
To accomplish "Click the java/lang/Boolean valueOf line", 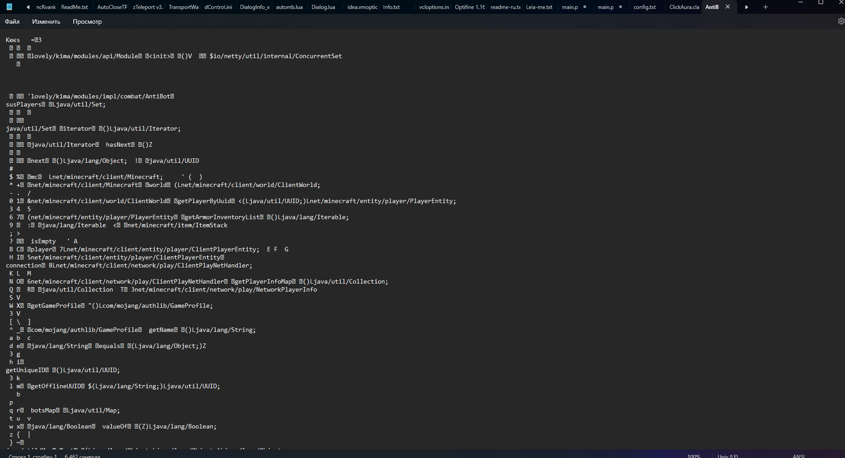I will (x=113, y=426).
